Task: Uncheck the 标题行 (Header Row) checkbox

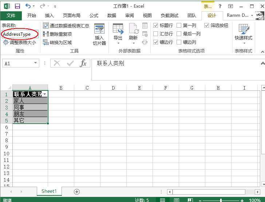Action: click(x=155, y=26)
